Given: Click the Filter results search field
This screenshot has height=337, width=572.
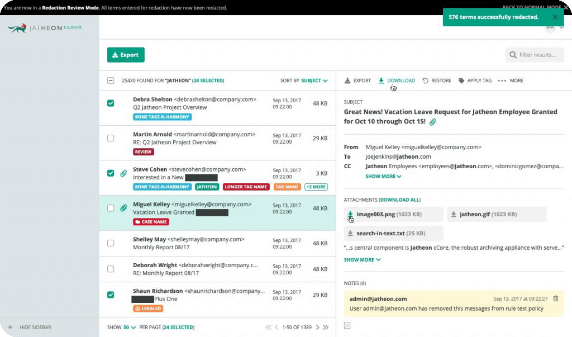Looking at the screenshot, I should click(535, 55).
